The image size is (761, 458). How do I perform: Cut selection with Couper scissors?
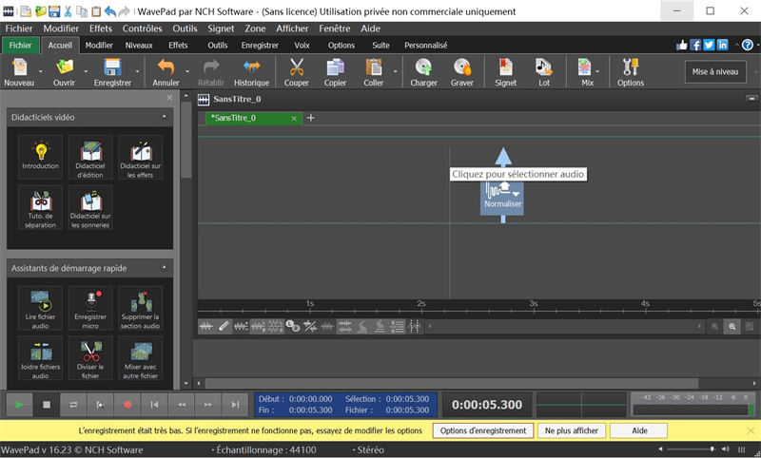[296, 71]
